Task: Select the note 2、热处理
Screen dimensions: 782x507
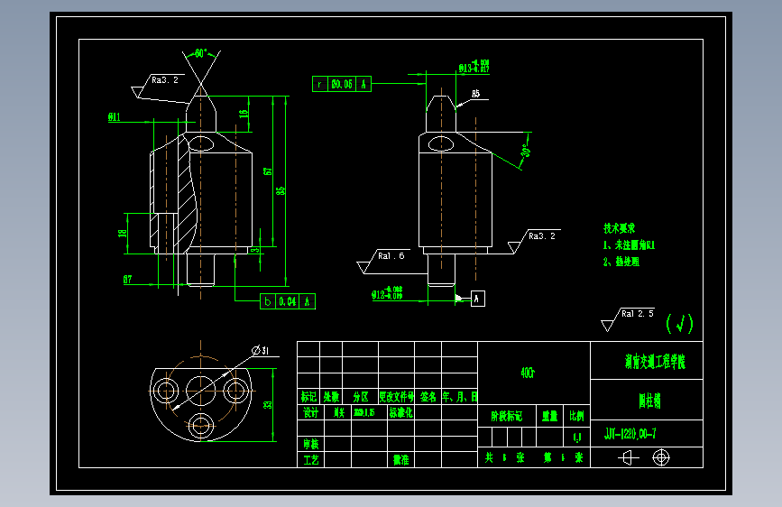Action: coord(621,262)
